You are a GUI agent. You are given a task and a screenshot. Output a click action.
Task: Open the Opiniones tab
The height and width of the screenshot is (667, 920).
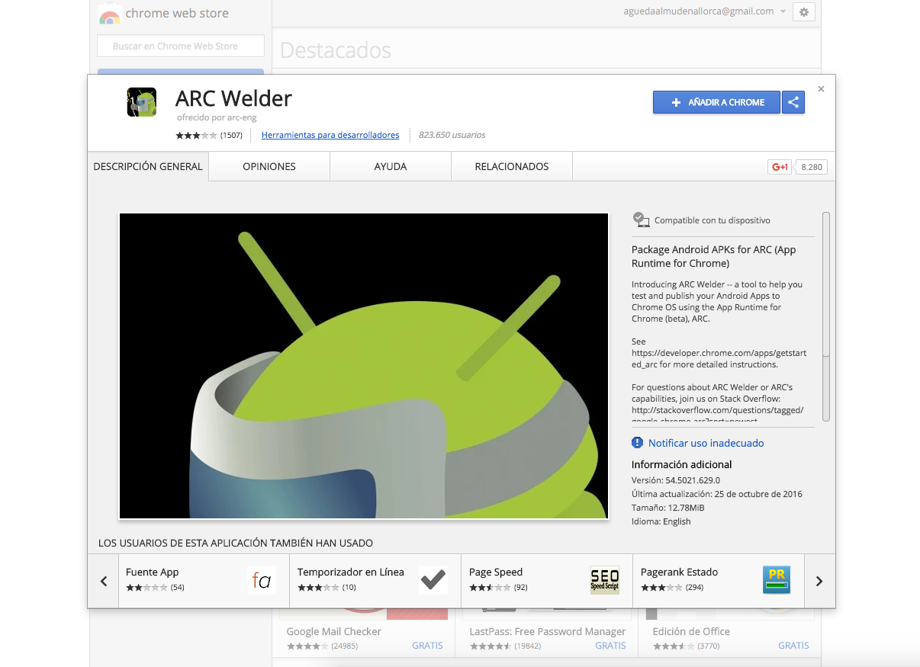coord(269,166)
